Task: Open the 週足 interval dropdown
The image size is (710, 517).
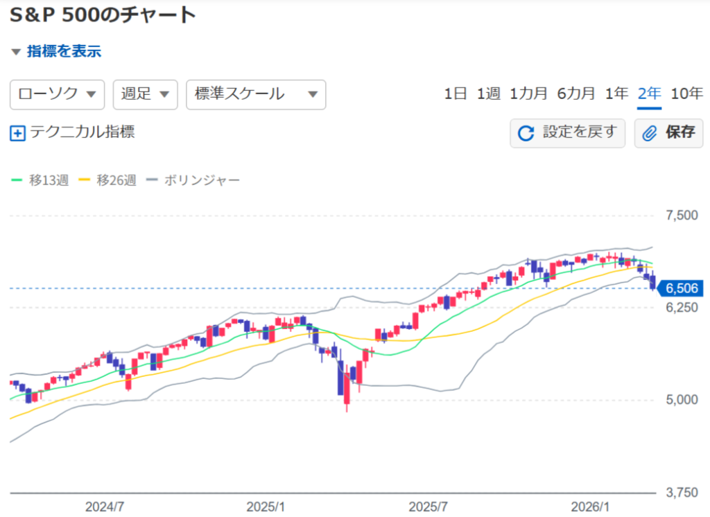Action: 145,95
